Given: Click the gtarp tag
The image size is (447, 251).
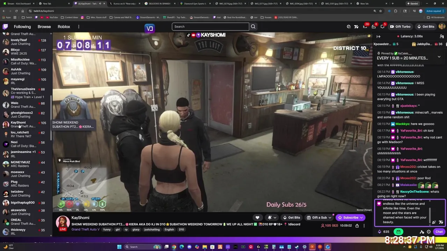Looking at the screenshot, I should 136,229.
